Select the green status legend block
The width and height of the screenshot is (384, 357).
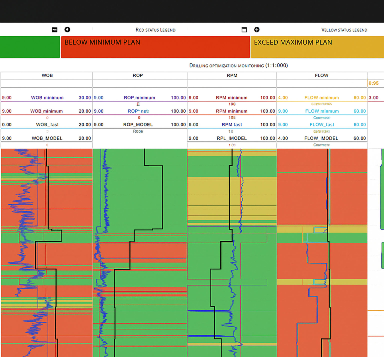[30, 47]
